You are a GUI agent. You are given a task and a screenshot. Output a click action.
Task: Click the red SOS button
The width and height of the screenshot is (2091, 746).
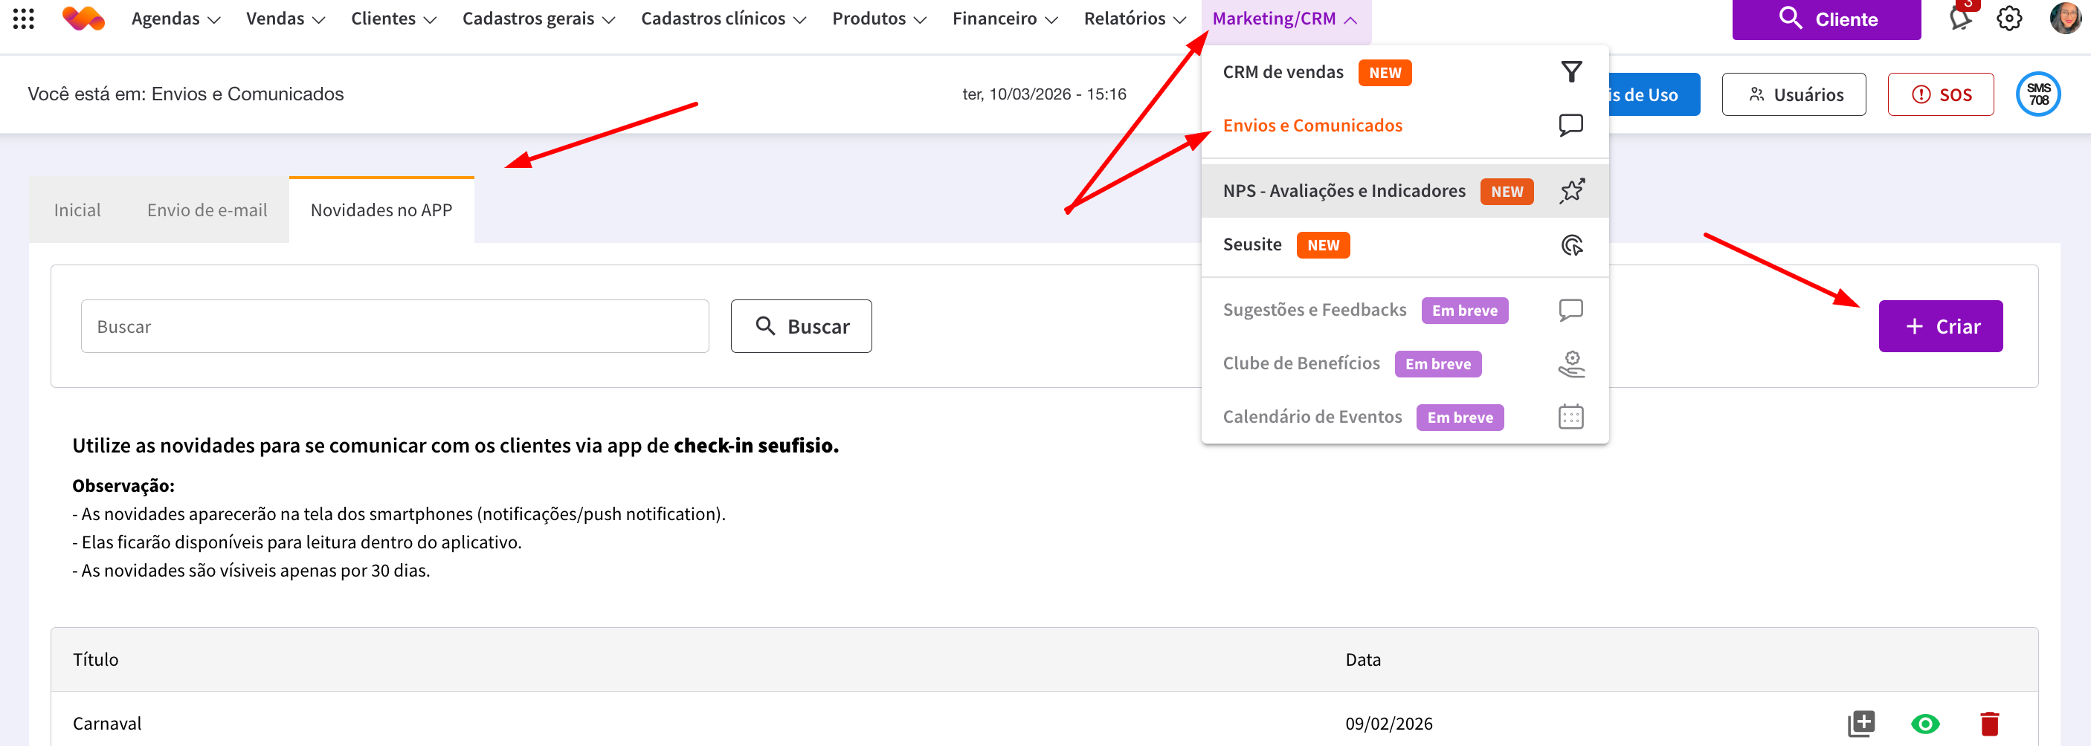pyautogui.click(x=1940, y=95)
